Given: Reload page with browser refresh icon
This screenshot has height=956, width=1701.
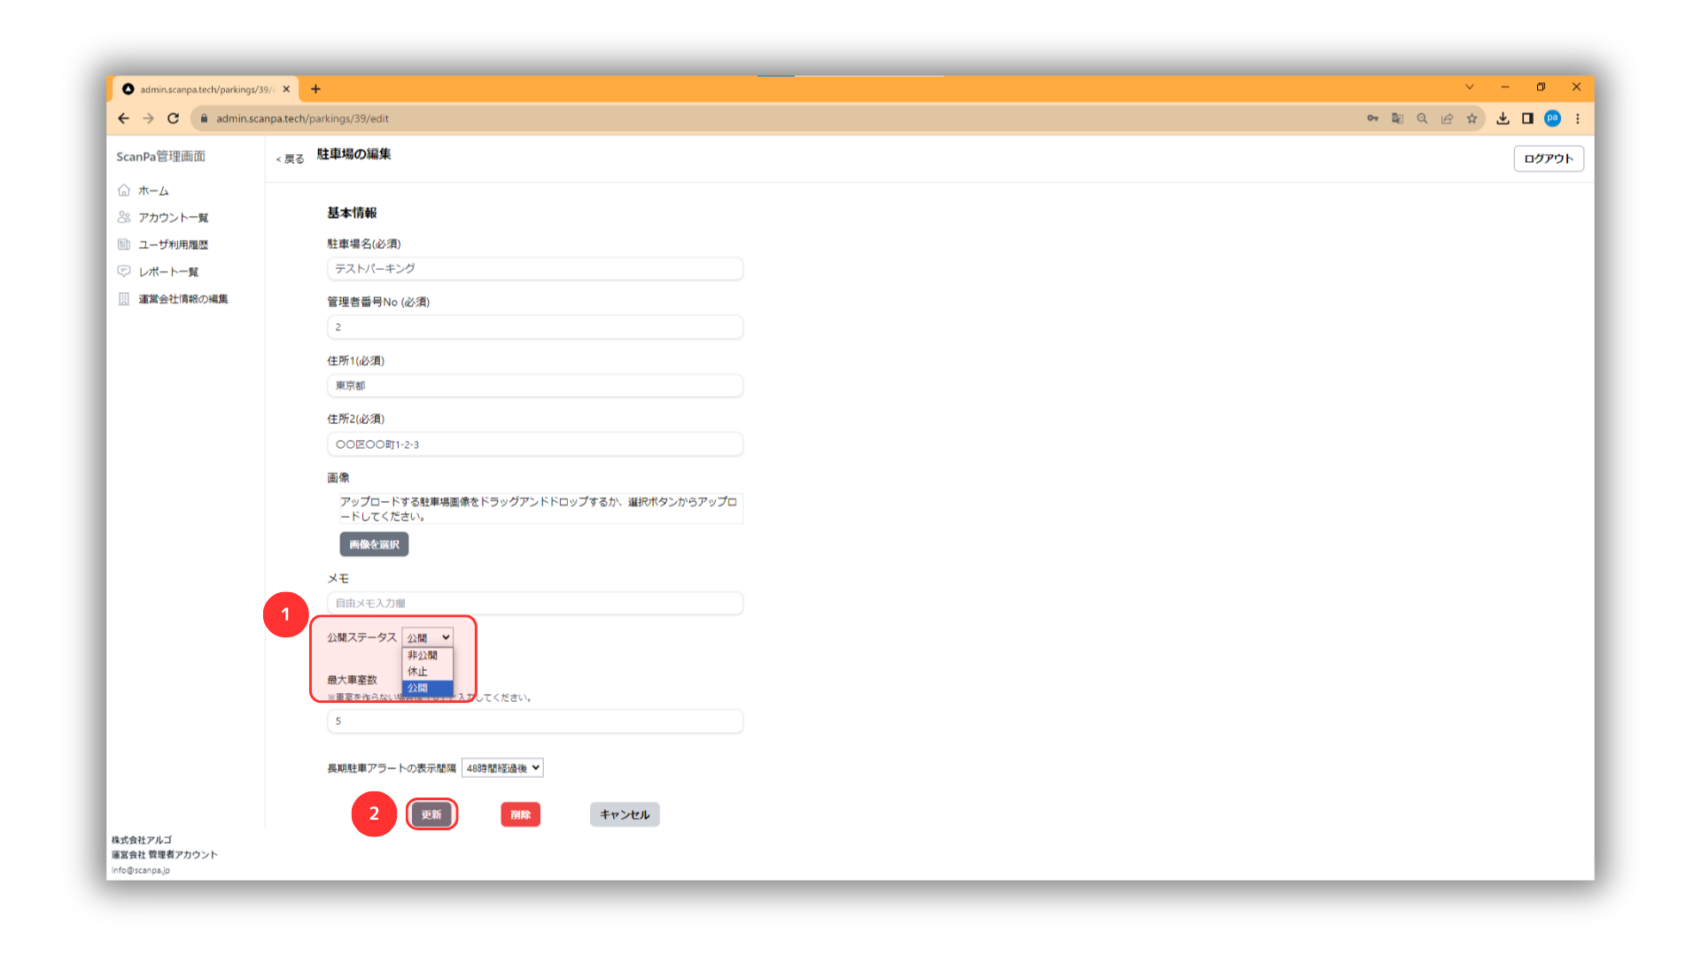Looking at the screenshot, I should point(174,119).
